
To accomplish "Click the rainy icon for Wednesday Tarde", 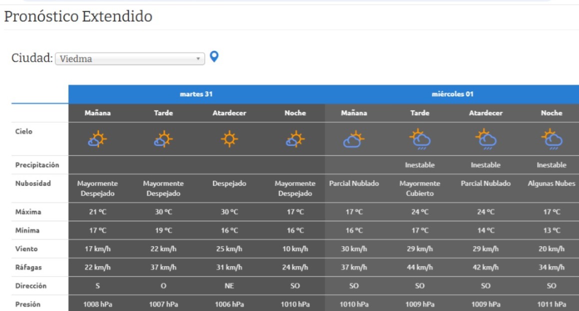I will coord(420,139).
